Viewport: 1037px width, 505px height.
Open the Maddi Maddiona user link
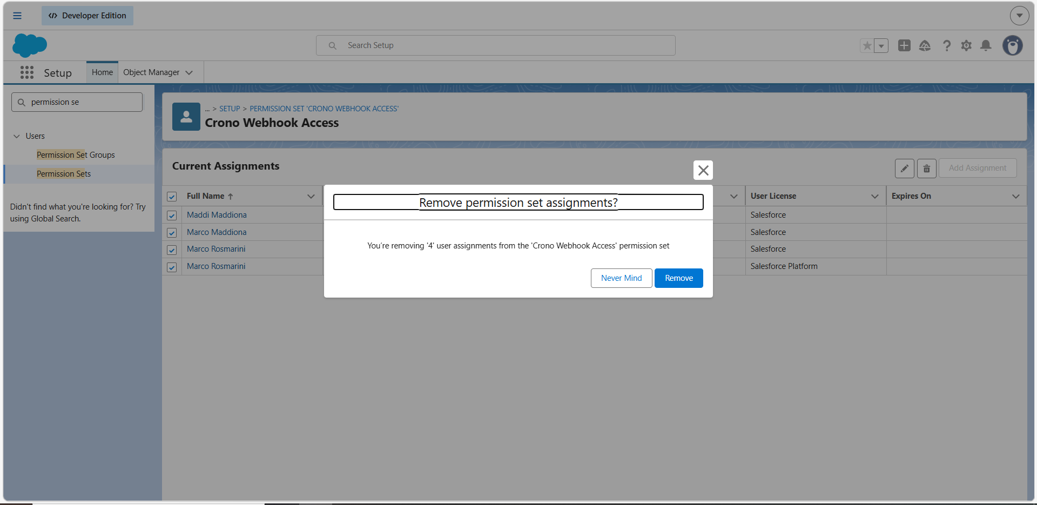(x=217, y=215)
